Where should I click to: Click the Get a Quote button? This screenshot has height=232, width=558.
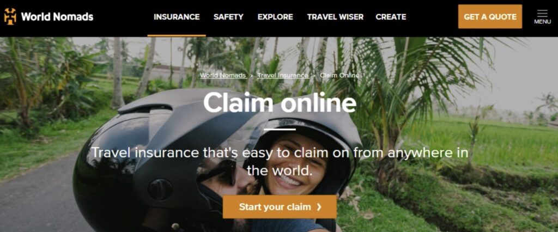pos(490,16)
